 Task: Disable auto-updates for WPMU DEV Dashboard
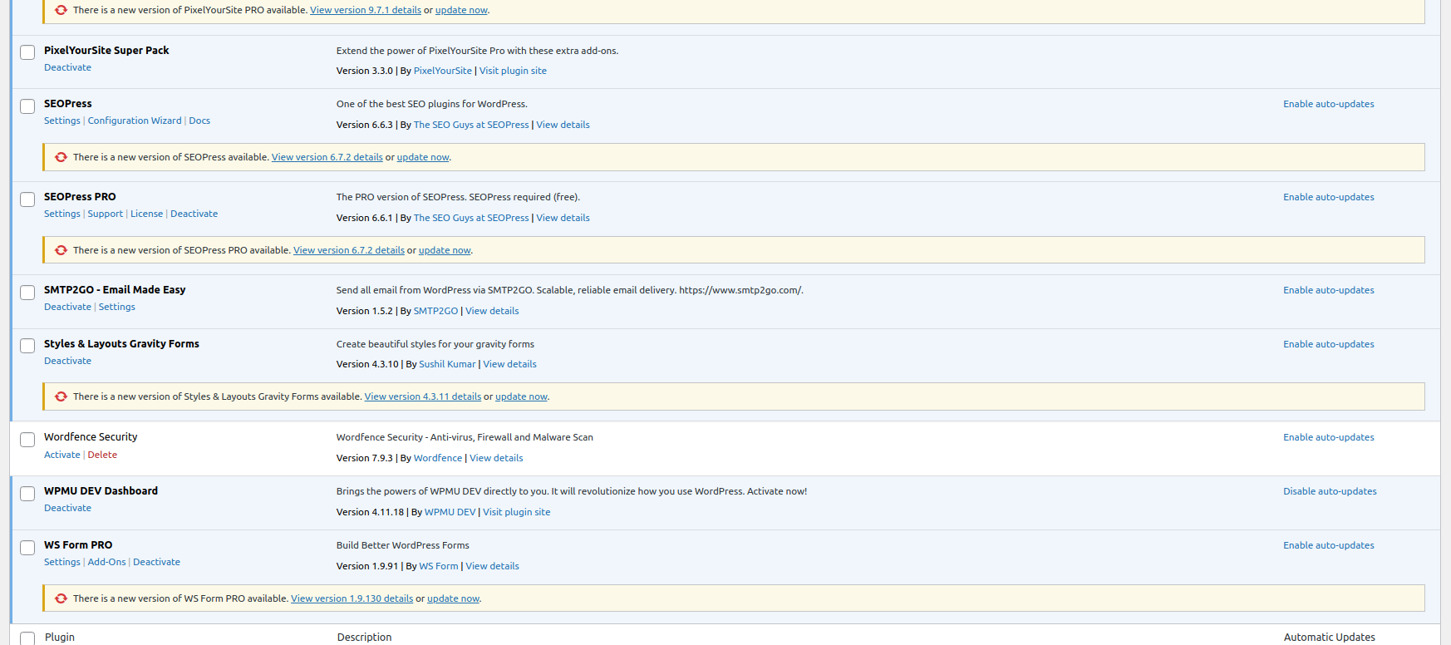1329,491
